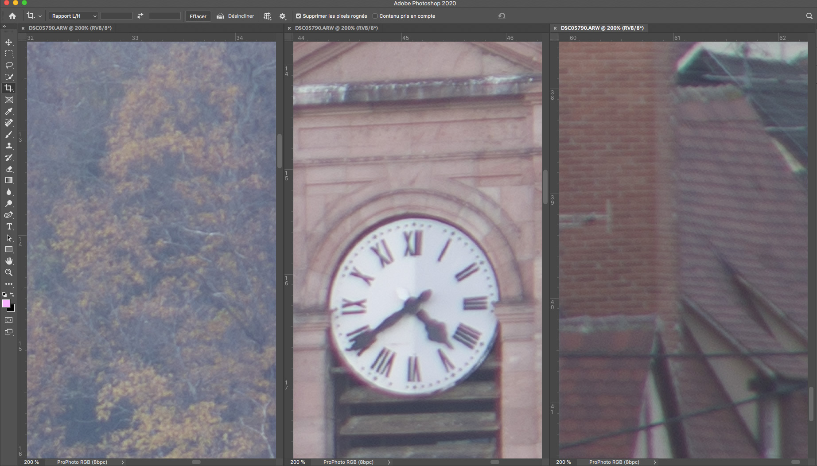Viewport: 817px width, 466px height.
Task: Expand the crop tool preset picker
Action: pyautogui.click(x=40, y=16)
